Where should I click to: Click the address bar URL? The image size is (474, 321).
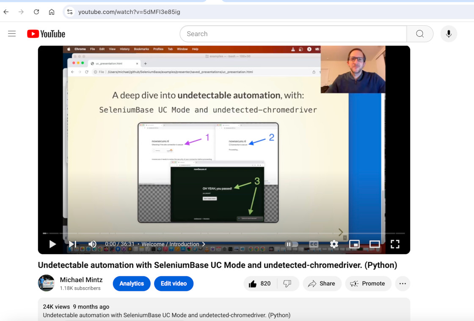(x=129, y=12)
